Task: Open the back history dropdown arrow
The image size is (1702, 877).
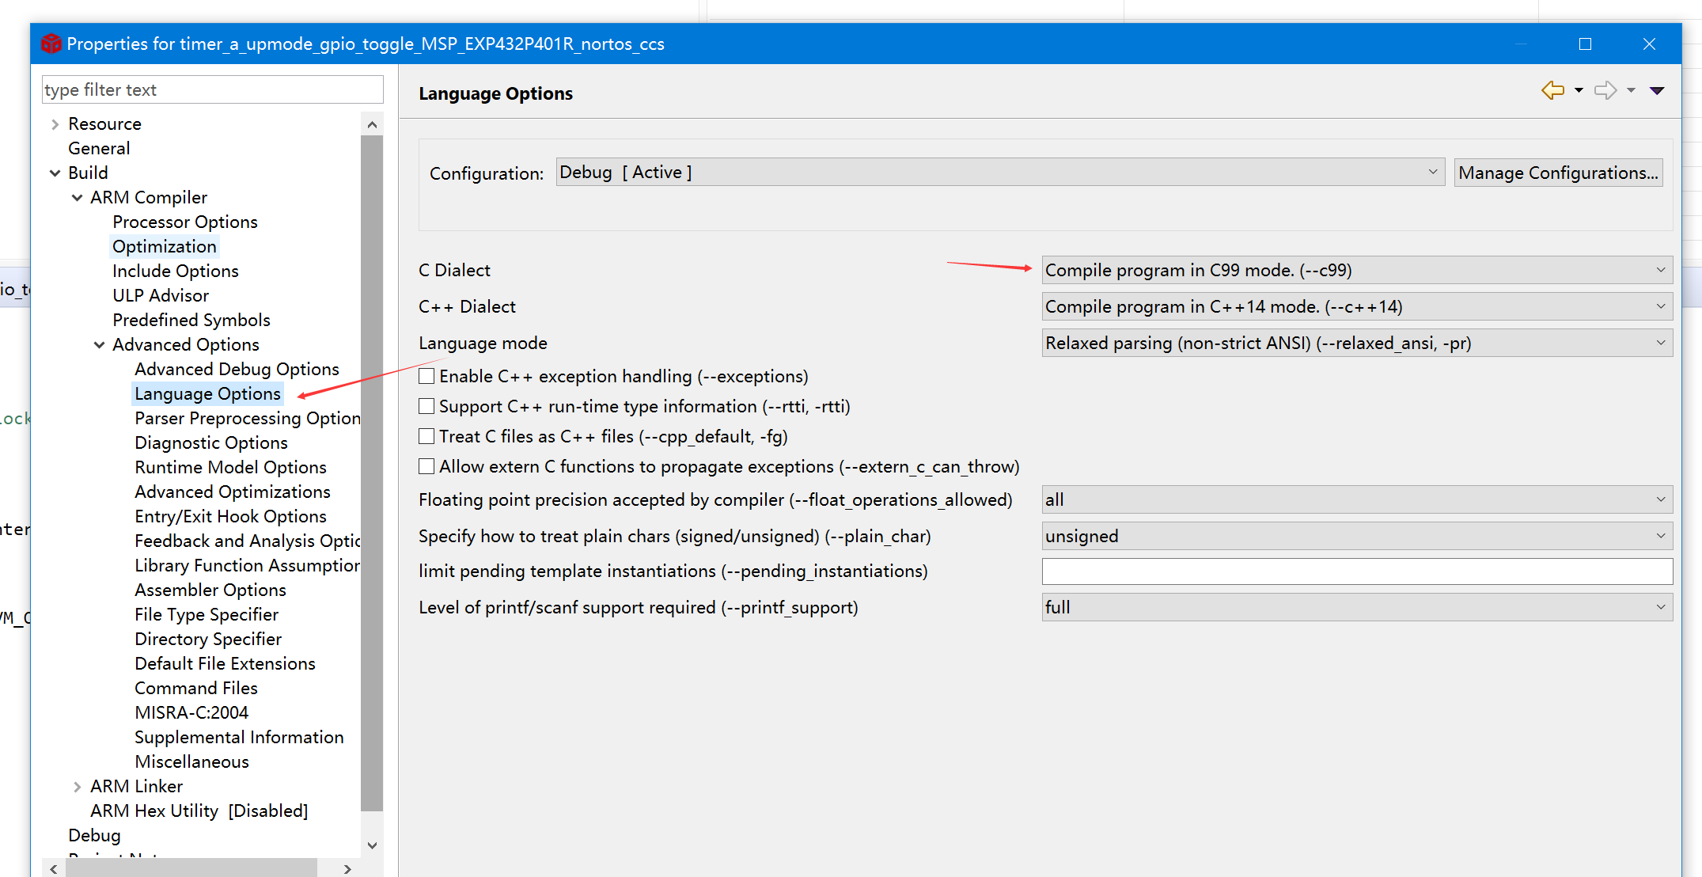Action: point(1579,90)
